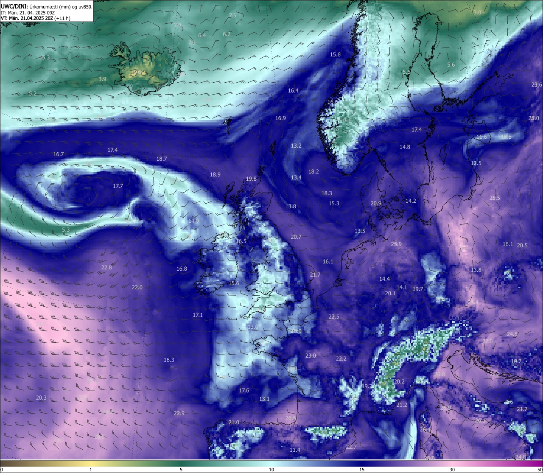543x473 pixels.
Task: Click the 16.9 value label
Action: [280, 118]
